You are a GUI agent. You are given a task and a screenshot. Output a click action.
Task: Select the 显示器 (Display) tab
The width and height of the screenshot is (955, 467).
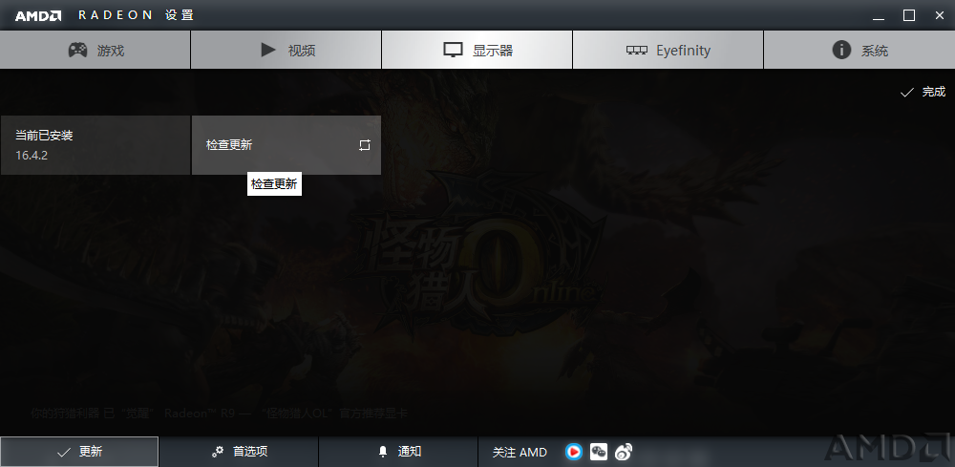[477, 50]
